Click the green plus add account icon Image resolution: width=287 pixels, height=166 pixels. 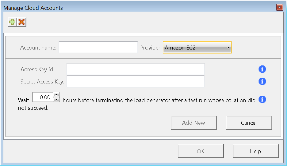[x=13, y=22]
